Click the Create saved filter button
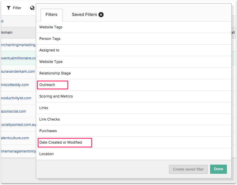The width and height of the screenshot is (237, 185). click(188, 169)
